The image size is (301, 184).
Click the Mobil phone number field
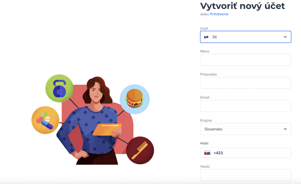(x=245, y=153)
